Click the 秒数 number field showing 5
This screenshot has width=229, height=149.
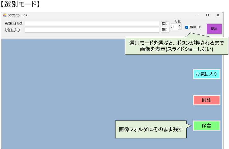[174, 27]
